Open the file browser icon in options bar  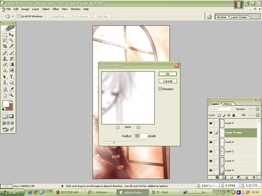coord(209,17)
